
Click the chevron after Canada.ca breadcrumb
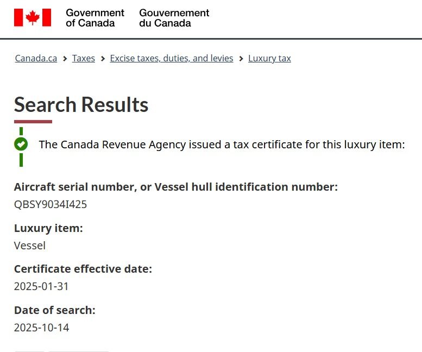click(65, 59)
